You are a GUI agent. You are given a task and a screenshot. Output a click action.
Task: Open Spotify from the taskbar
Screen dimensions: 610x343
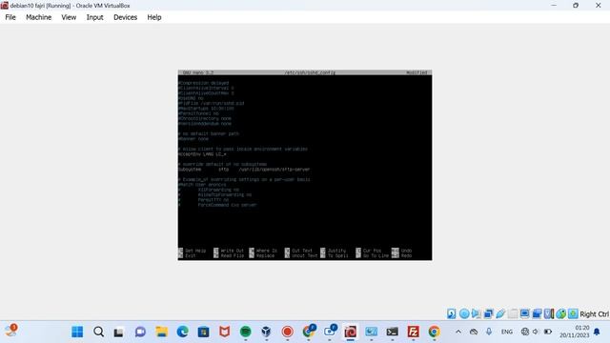(x=246, y=332)
